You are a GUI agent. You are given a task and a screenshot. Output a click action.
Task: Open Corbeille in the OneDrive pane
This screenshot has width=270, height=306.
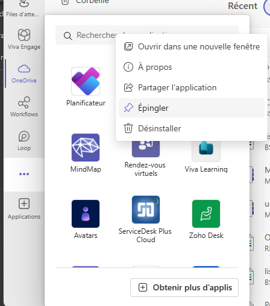point(85,2)
